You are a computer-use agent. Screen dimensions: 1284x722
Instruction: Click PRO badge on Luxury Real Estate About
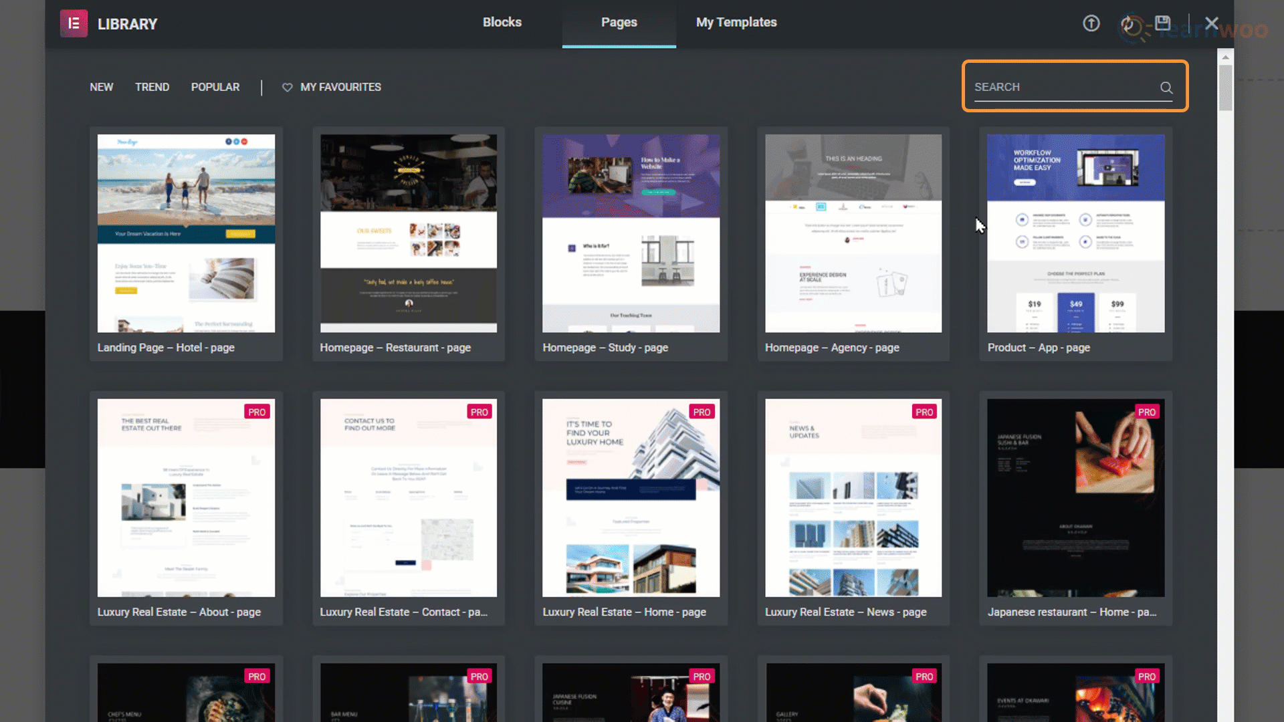point(257,412)
